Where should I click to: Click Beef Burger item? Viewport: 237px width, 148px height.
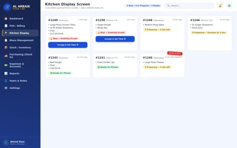[55, 62]
